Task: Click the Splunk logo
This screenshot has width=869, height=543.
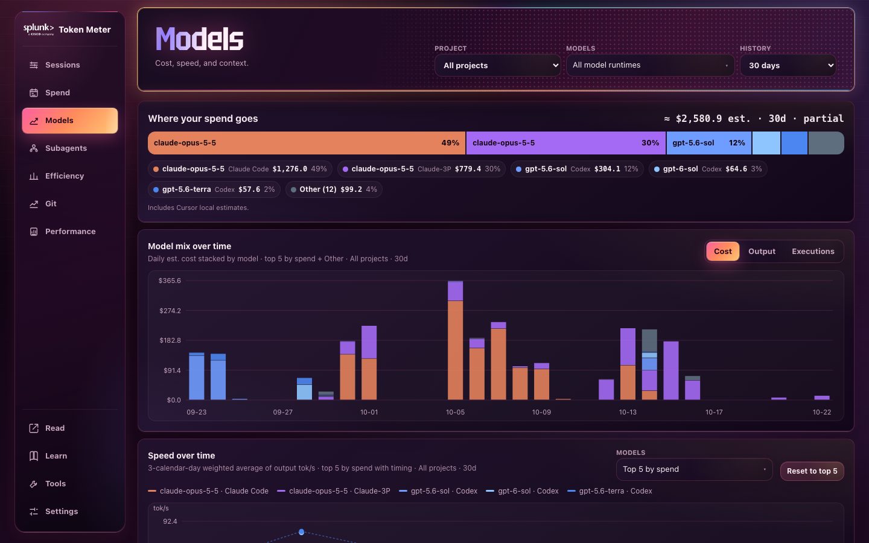Action: (39, 29)
